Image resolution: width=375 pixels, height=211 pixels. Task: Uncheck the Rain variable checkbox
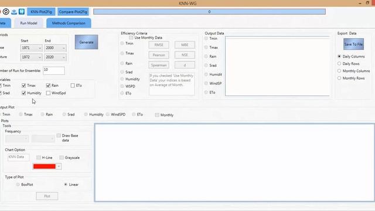coord(48,86)
